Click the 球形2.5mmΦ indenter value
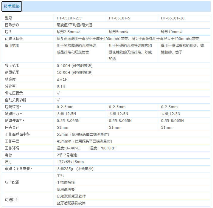The width and height of the screenshot is (213, 208). pyautogui.click(x=68, y=32)
